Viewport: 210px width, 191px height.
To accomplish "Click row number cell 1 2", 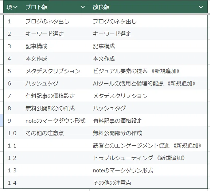I will [13, 158].
